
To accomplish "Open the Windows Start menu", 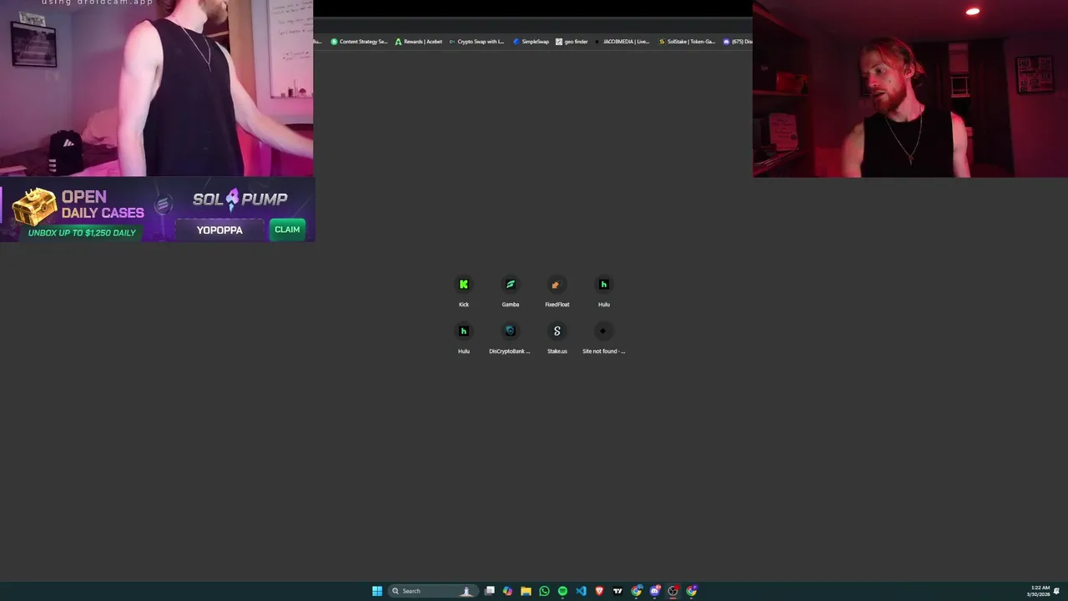I will 377,591.
